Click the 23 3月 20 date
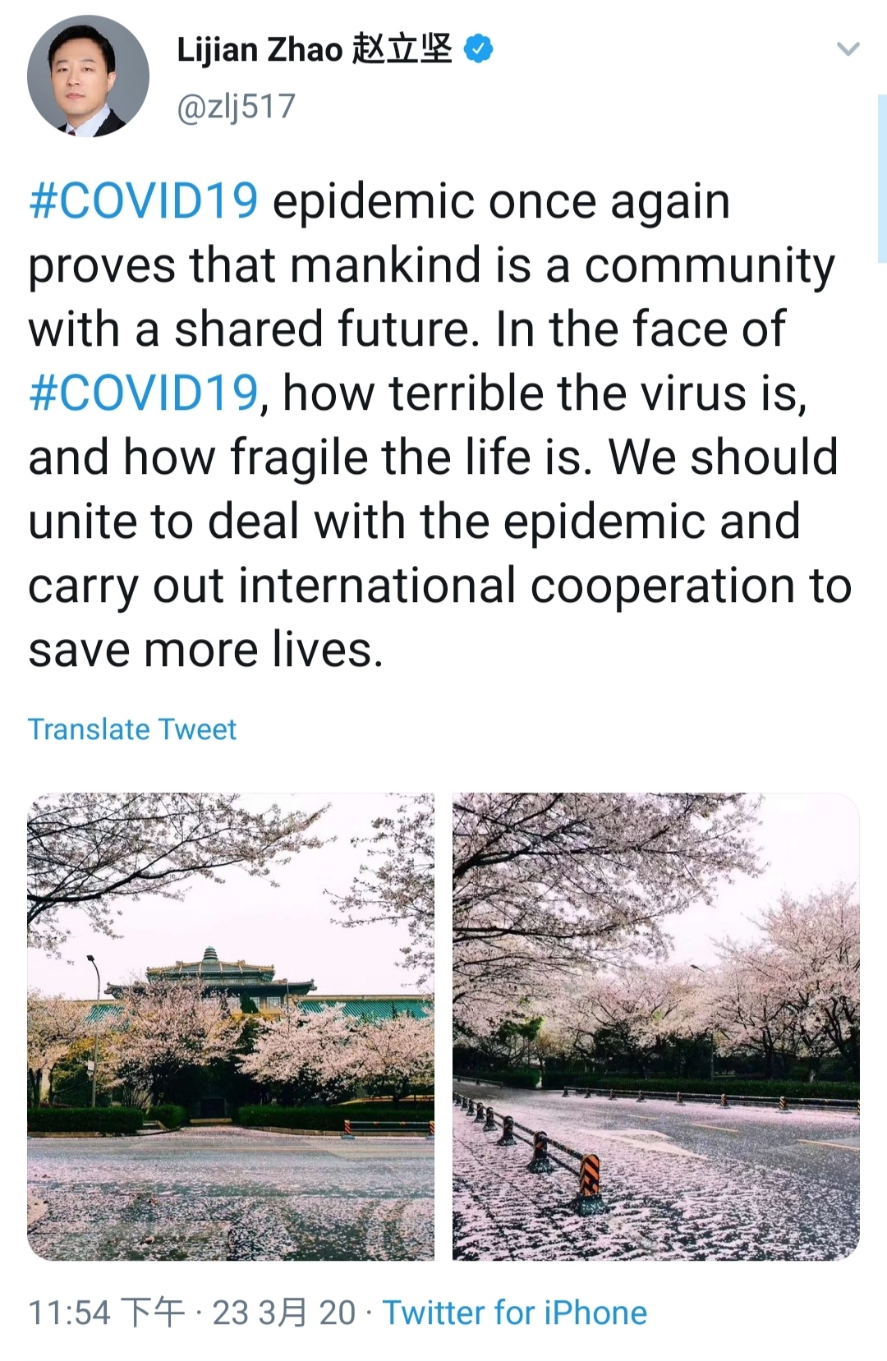The width and height of the screenshot is (887, 1361). click(x=284, y=1313)
